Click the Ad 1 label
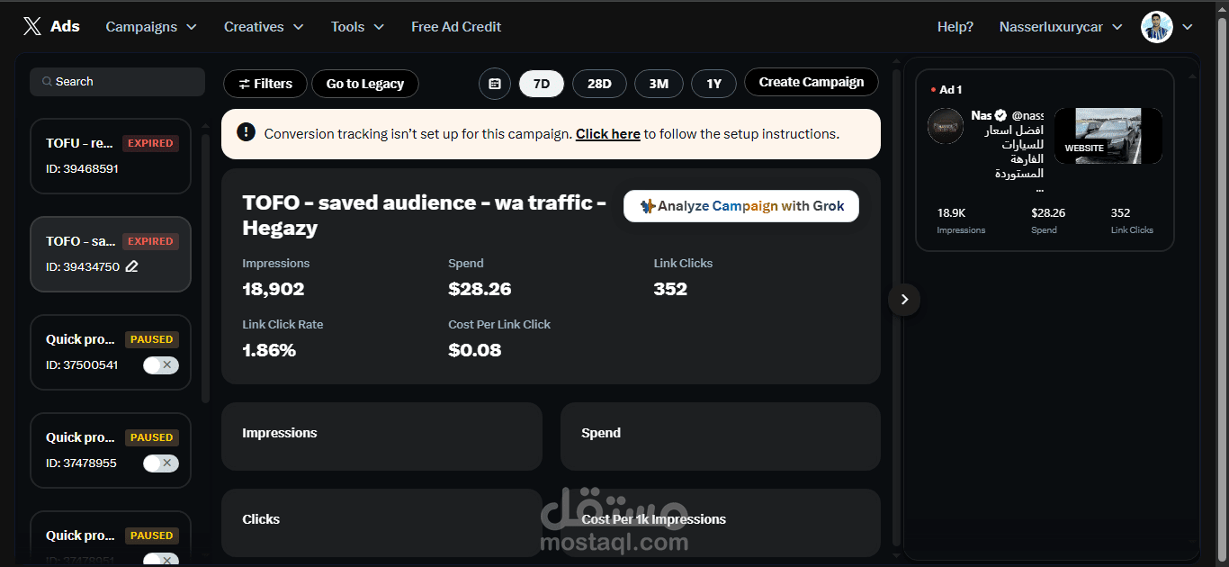The width and height of the screenshot is (1229, 567). click(951, 90)
